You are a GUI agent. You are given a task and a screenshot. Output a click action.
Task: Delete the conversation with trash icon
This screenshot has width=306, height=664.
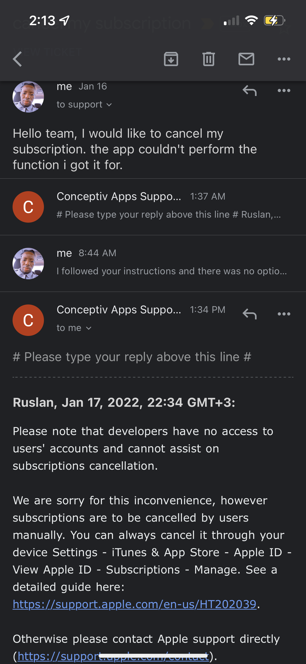click(x=208, y=59)
